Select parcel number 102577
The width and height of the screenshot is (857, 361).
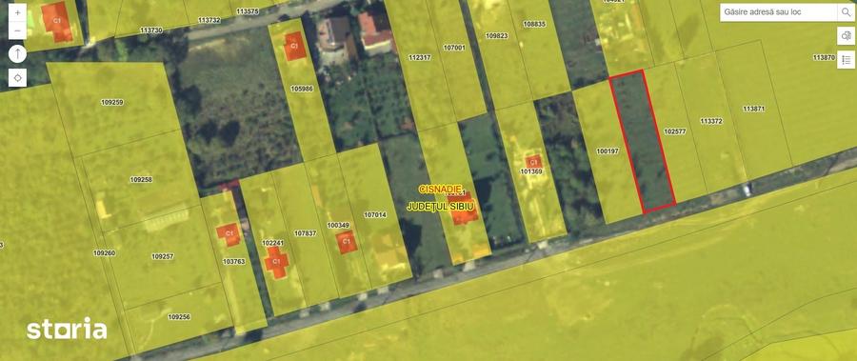pyautogui.click(x=674, y=131)
